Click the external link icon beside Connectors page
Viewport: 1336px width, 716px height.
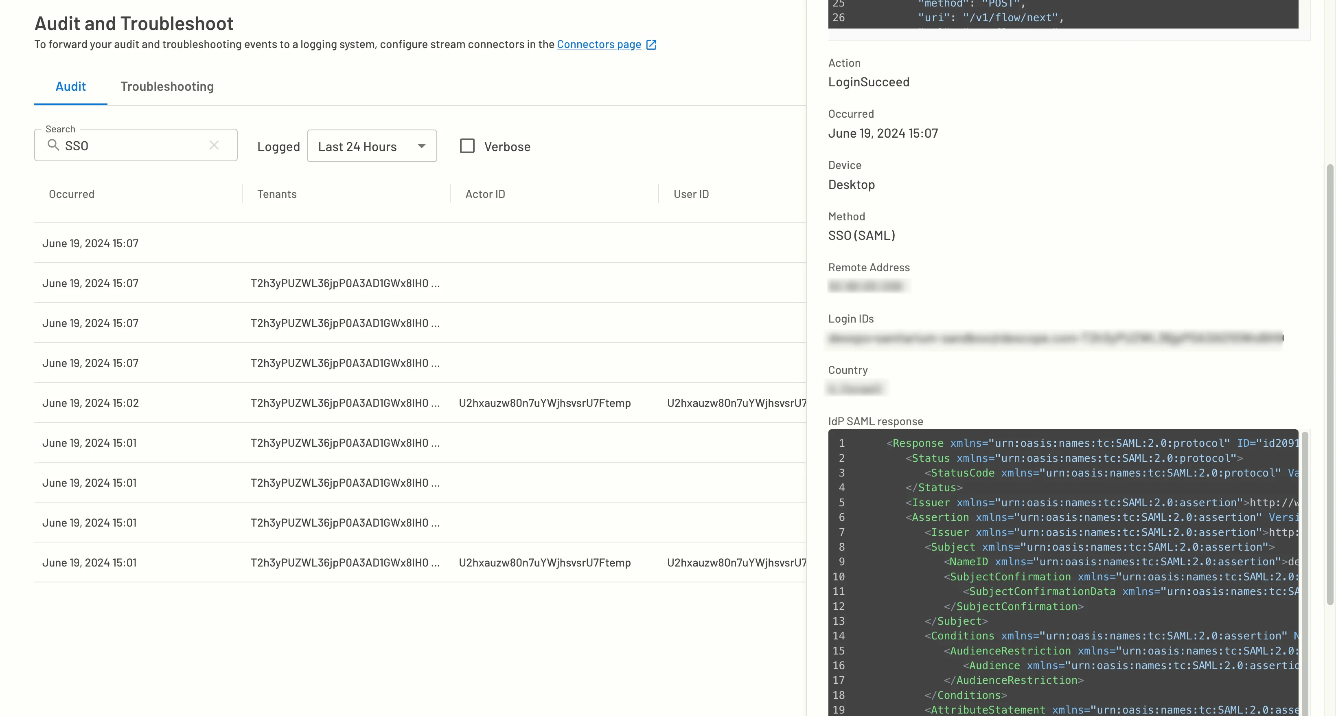(651, 45)
